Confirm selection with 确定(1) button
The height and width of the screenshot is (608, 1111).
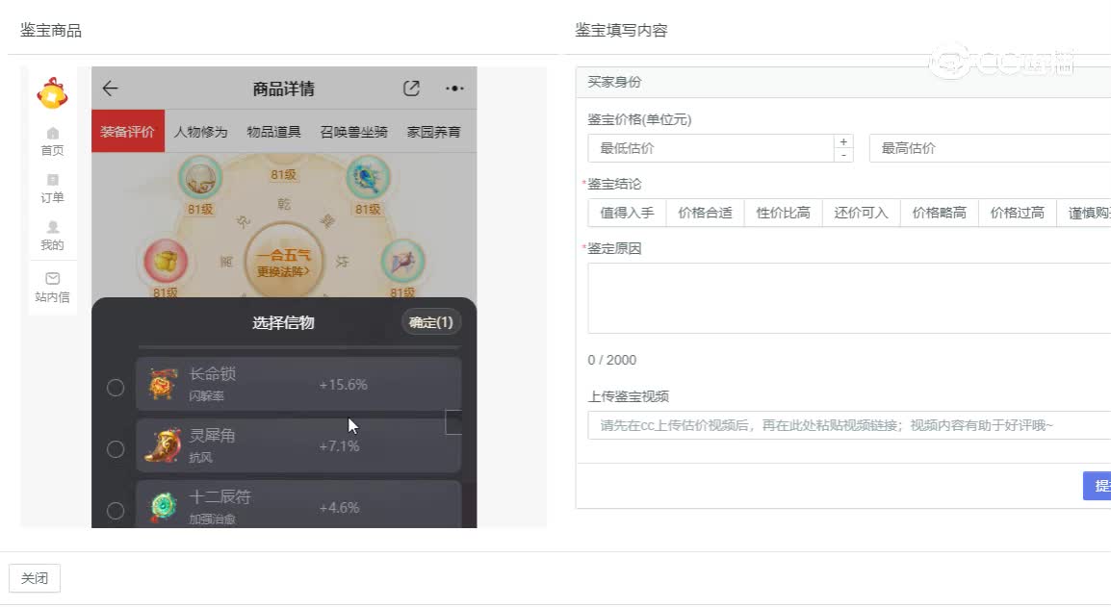[430, 322]
